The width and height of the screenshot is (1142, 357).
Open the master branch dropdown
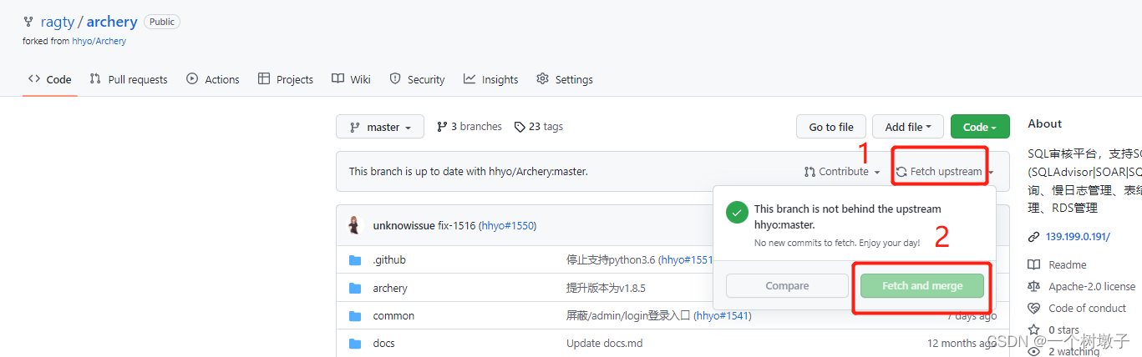click(x=380, y=127)
